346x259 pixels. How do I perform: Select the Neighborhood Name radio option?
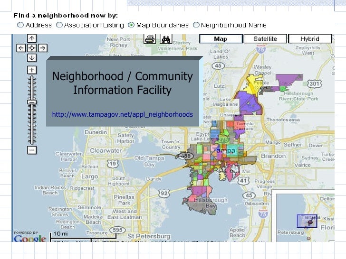point(196,25)
